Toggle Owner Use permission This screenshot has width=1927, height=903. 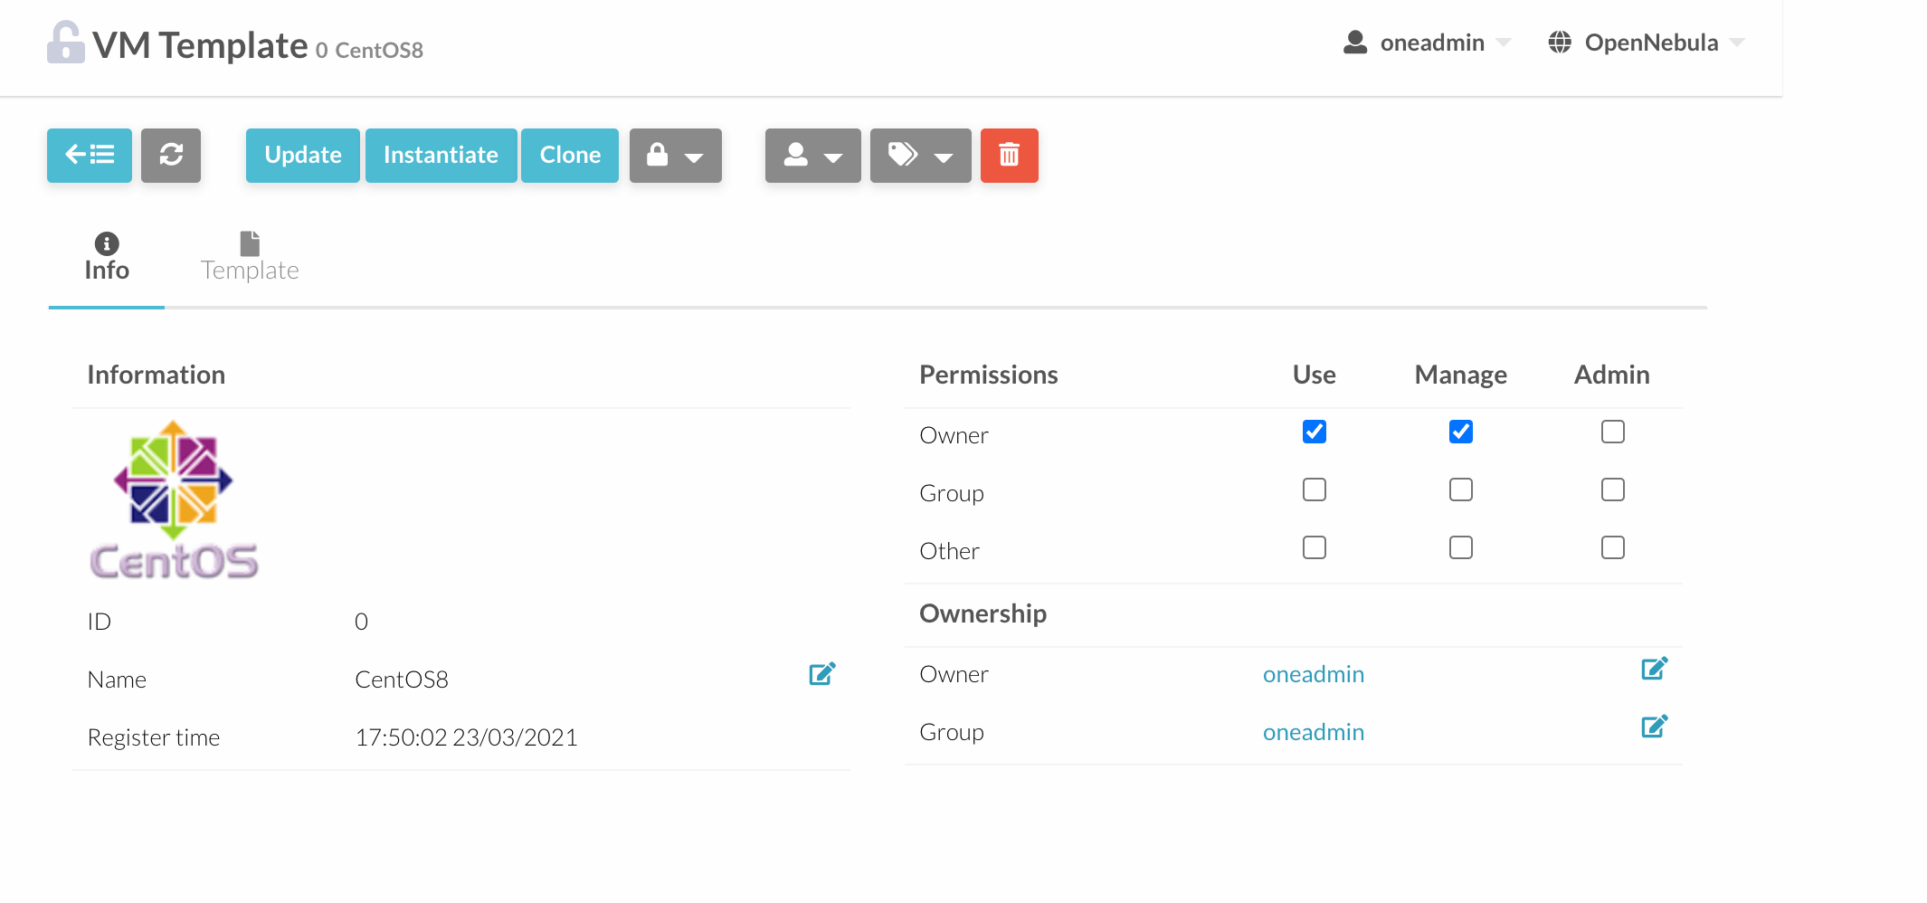[1315, 432]
